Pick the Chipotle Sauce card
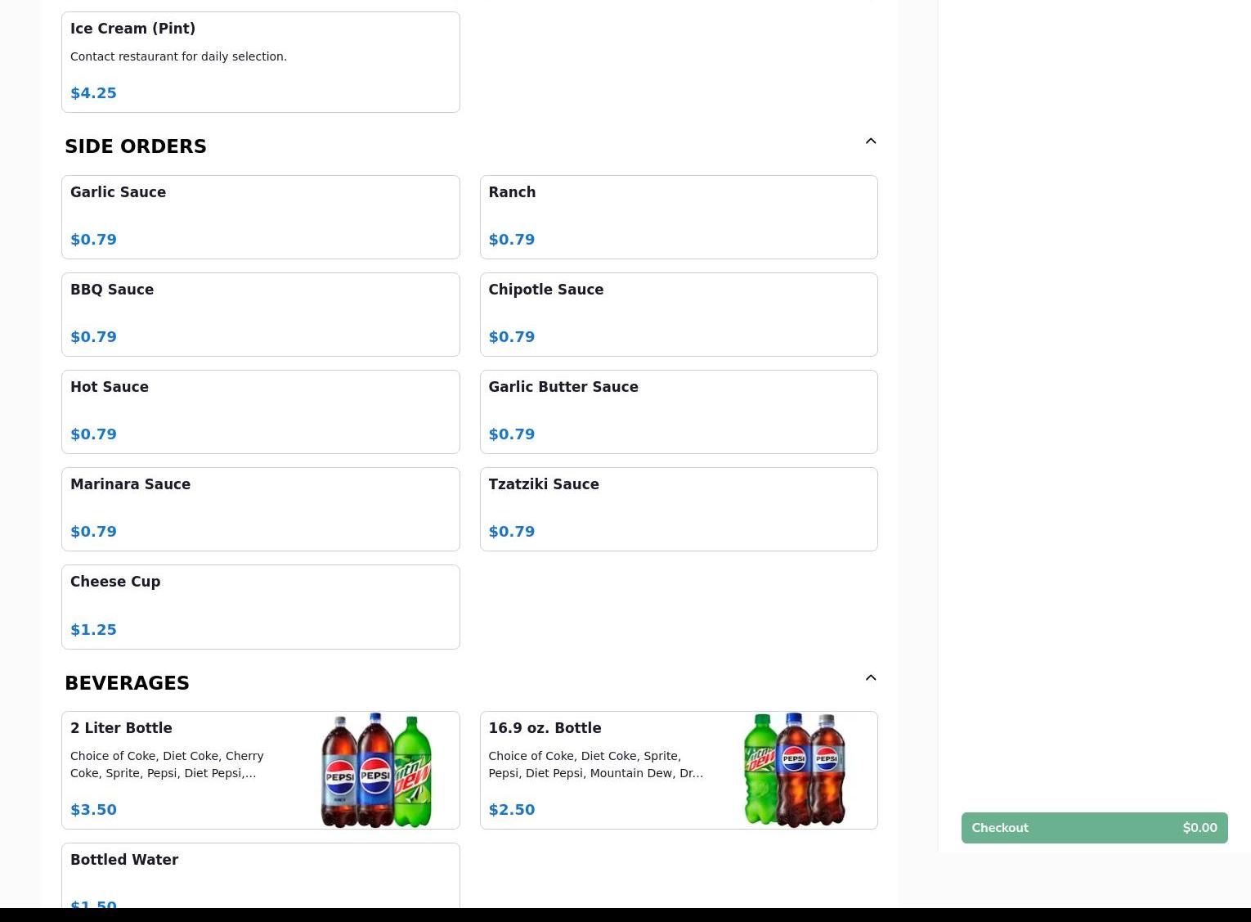Image resolution: width=1251 pixels, height=922 pixels. tap(679, 314)
